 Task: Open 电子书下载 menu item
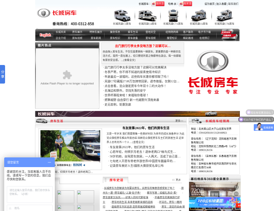point(204,32)
